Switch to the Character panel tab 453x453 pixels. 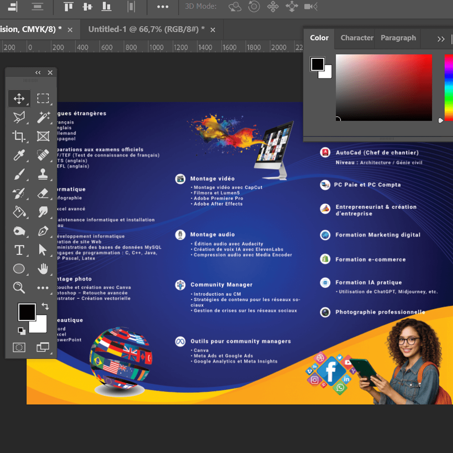tap(357, 38)
